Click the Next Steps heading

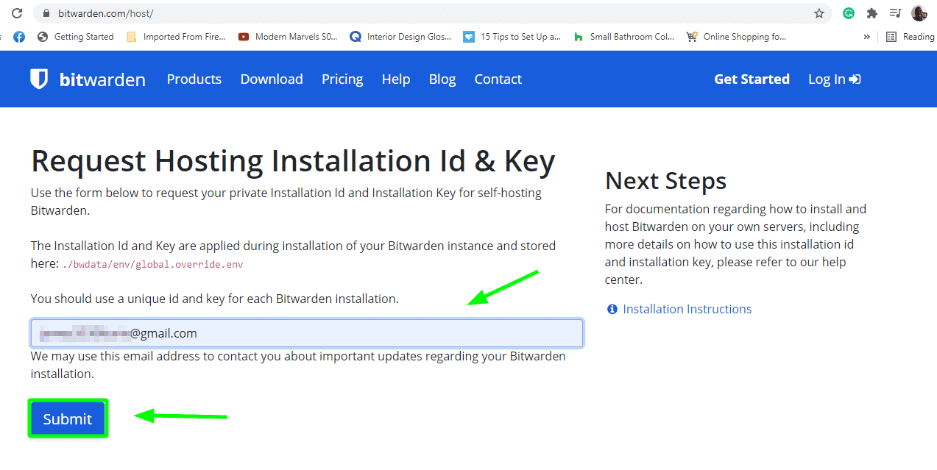click(x=665, y=181)
